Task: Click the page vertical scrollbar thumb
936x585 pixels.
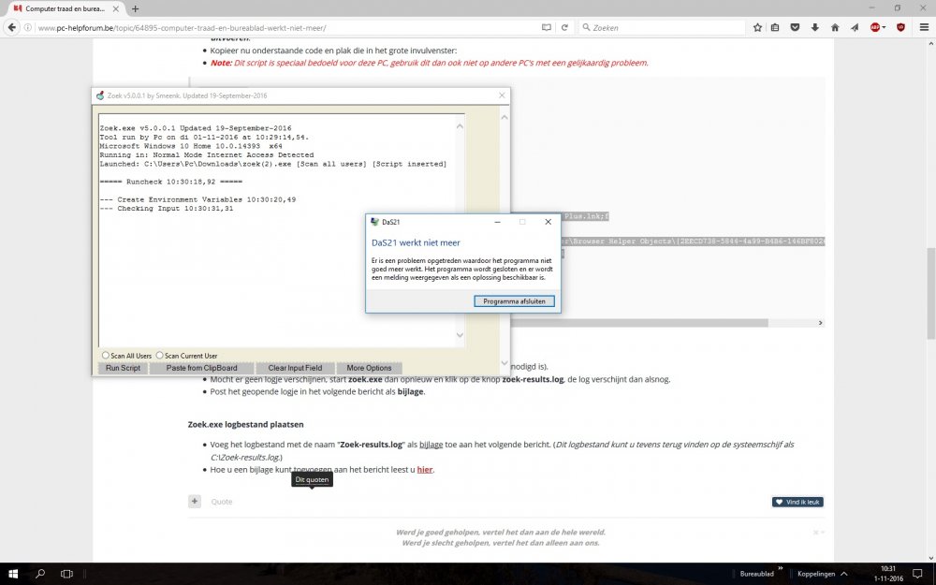Action: pos(930,293)
